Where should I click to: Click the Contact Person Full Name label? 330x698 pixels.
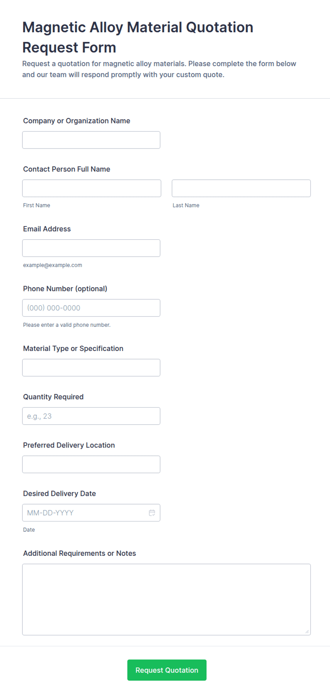67,169
